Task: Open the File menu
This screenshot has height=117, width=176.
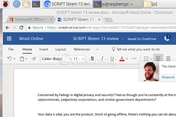Action: pyautogui.click(x=11, y=49)
